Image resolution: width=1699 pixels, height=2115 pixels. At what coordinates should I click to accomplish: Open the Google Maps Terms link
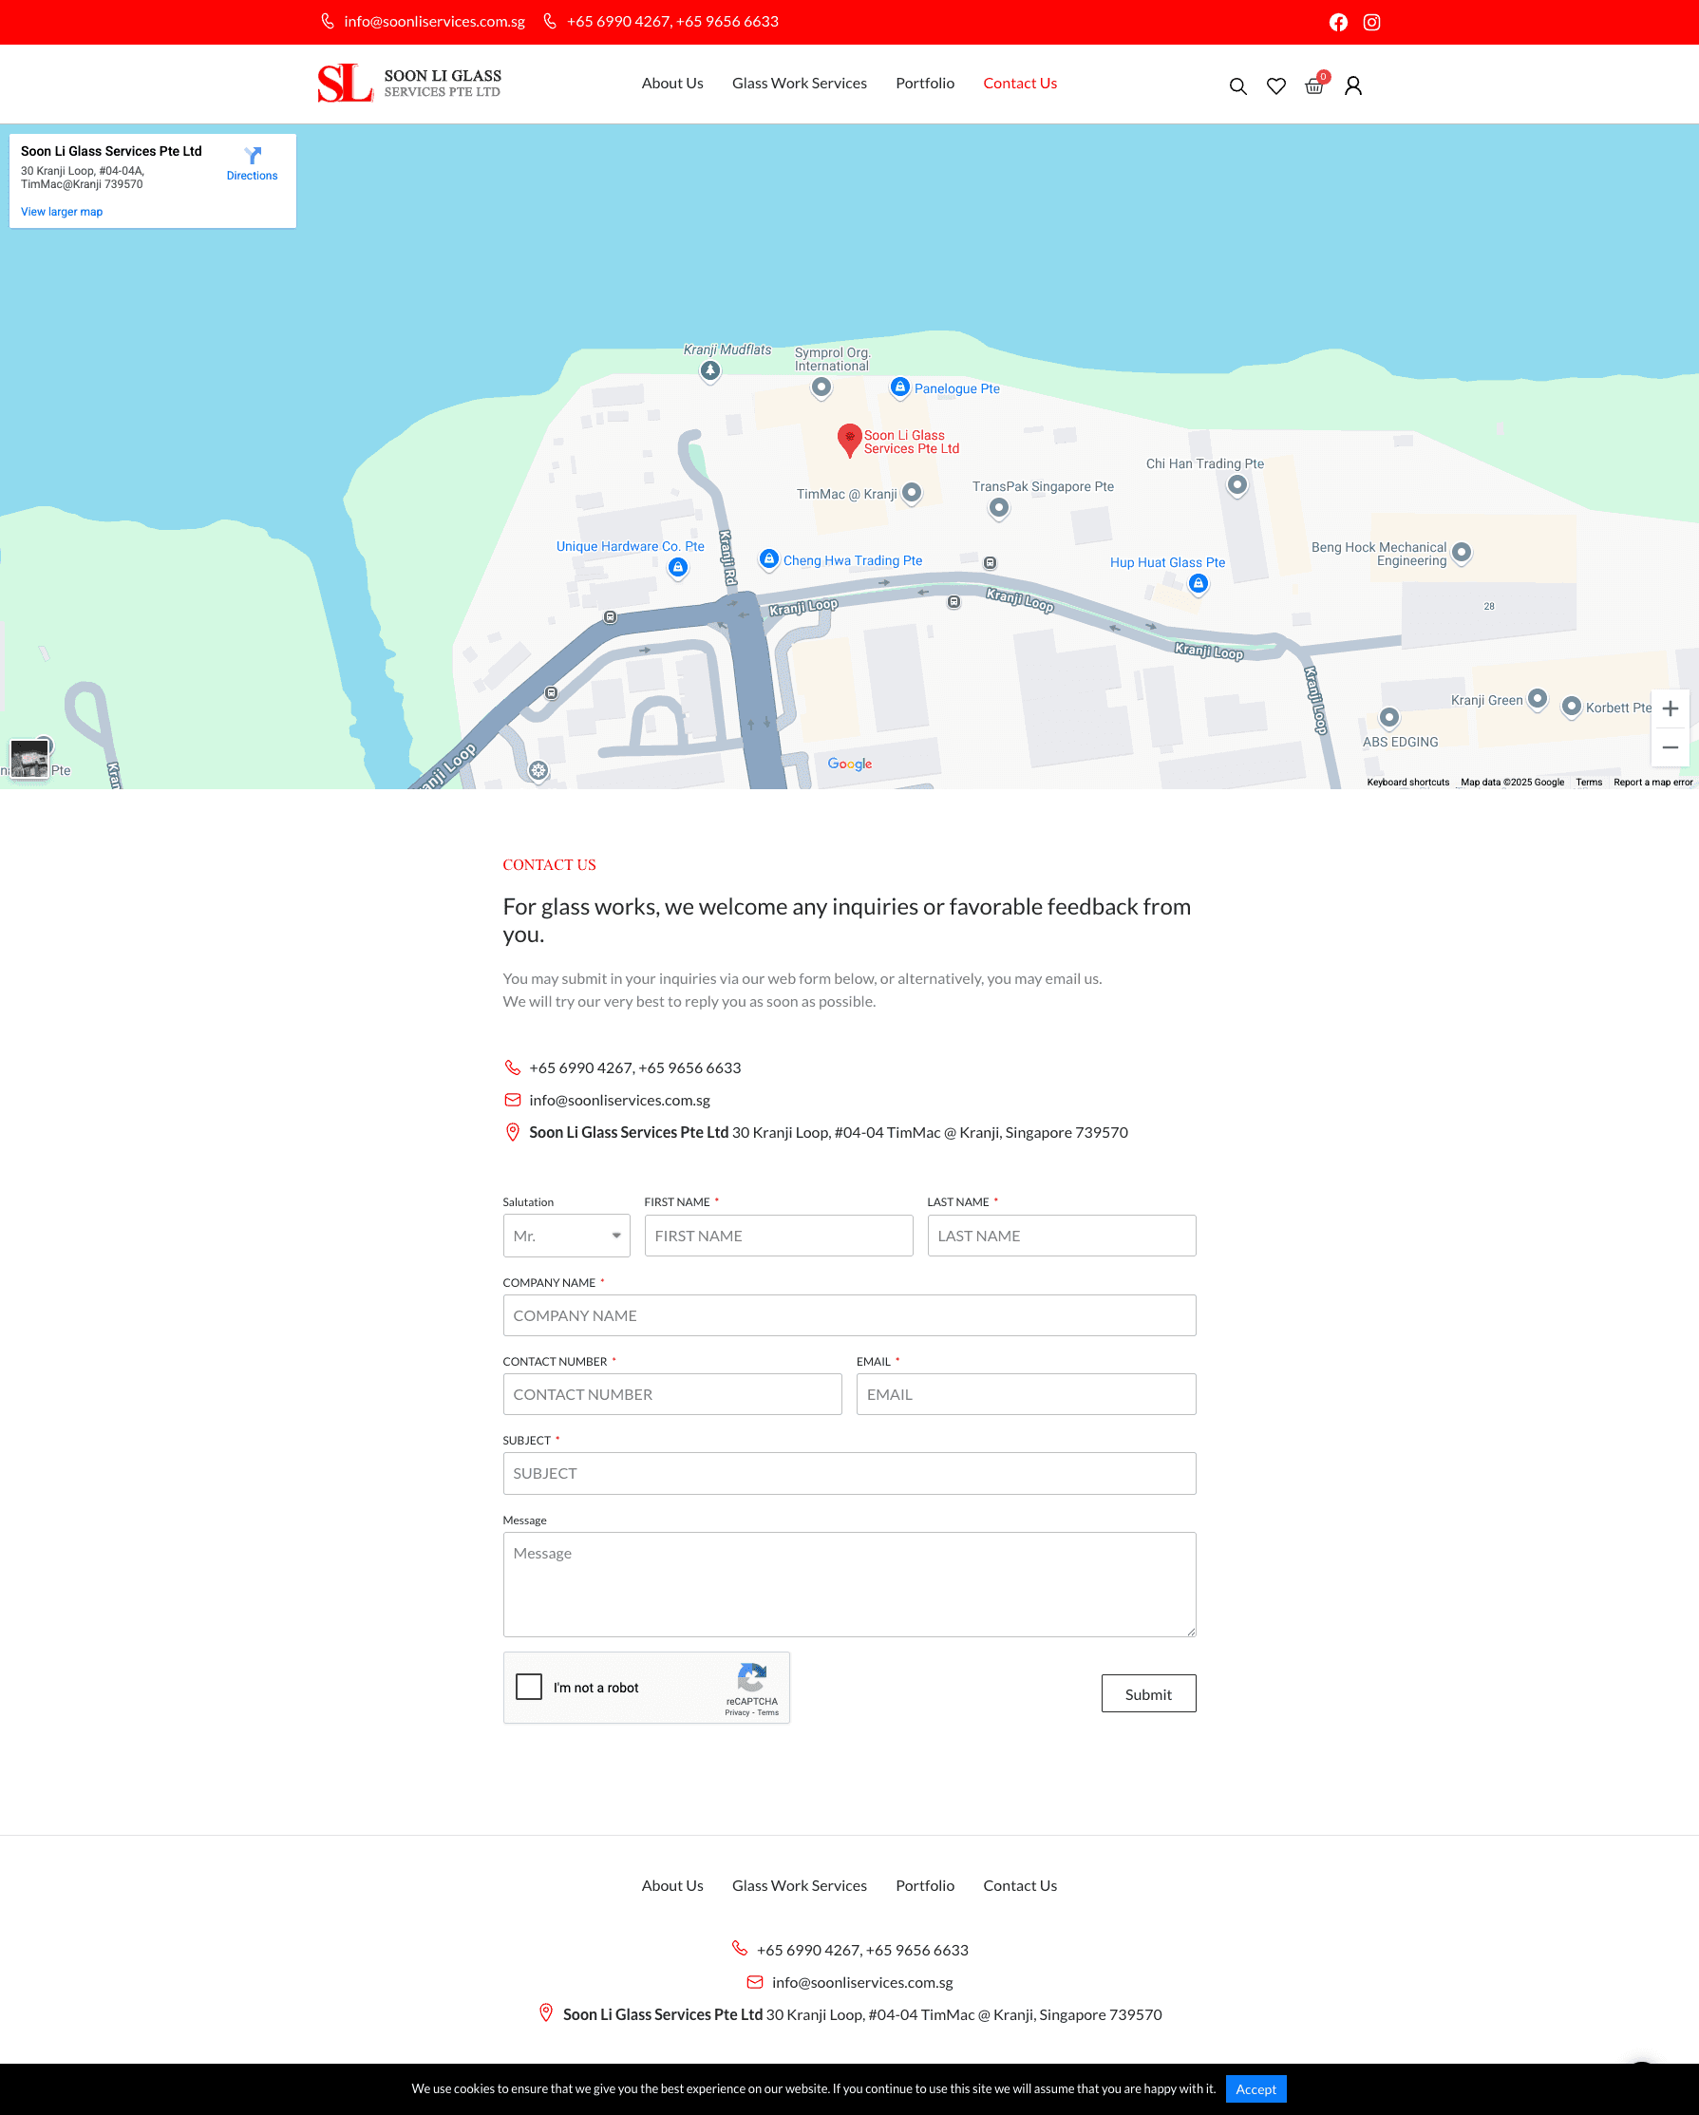[x=1588, y=782]
